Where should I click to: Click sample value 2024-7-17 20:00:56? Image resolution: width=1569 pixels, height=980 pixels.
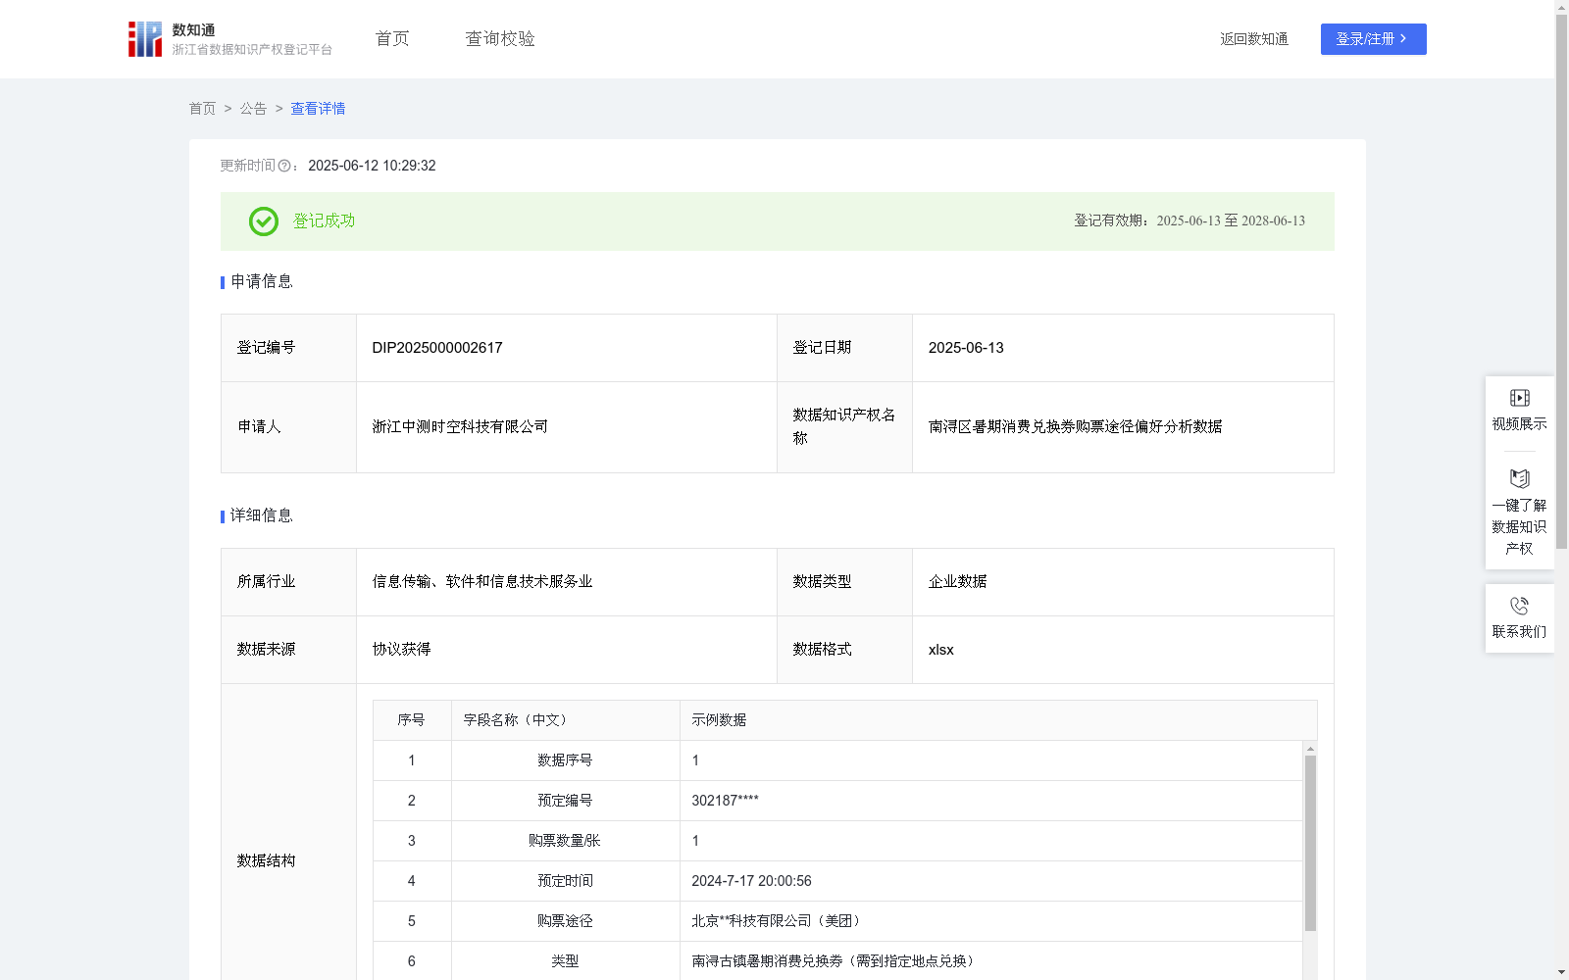pos(751,881)
